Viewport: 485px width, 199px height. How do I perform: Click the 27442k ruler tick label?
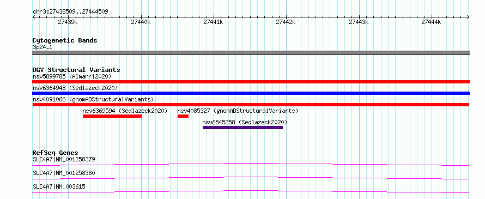click(286, 22)
